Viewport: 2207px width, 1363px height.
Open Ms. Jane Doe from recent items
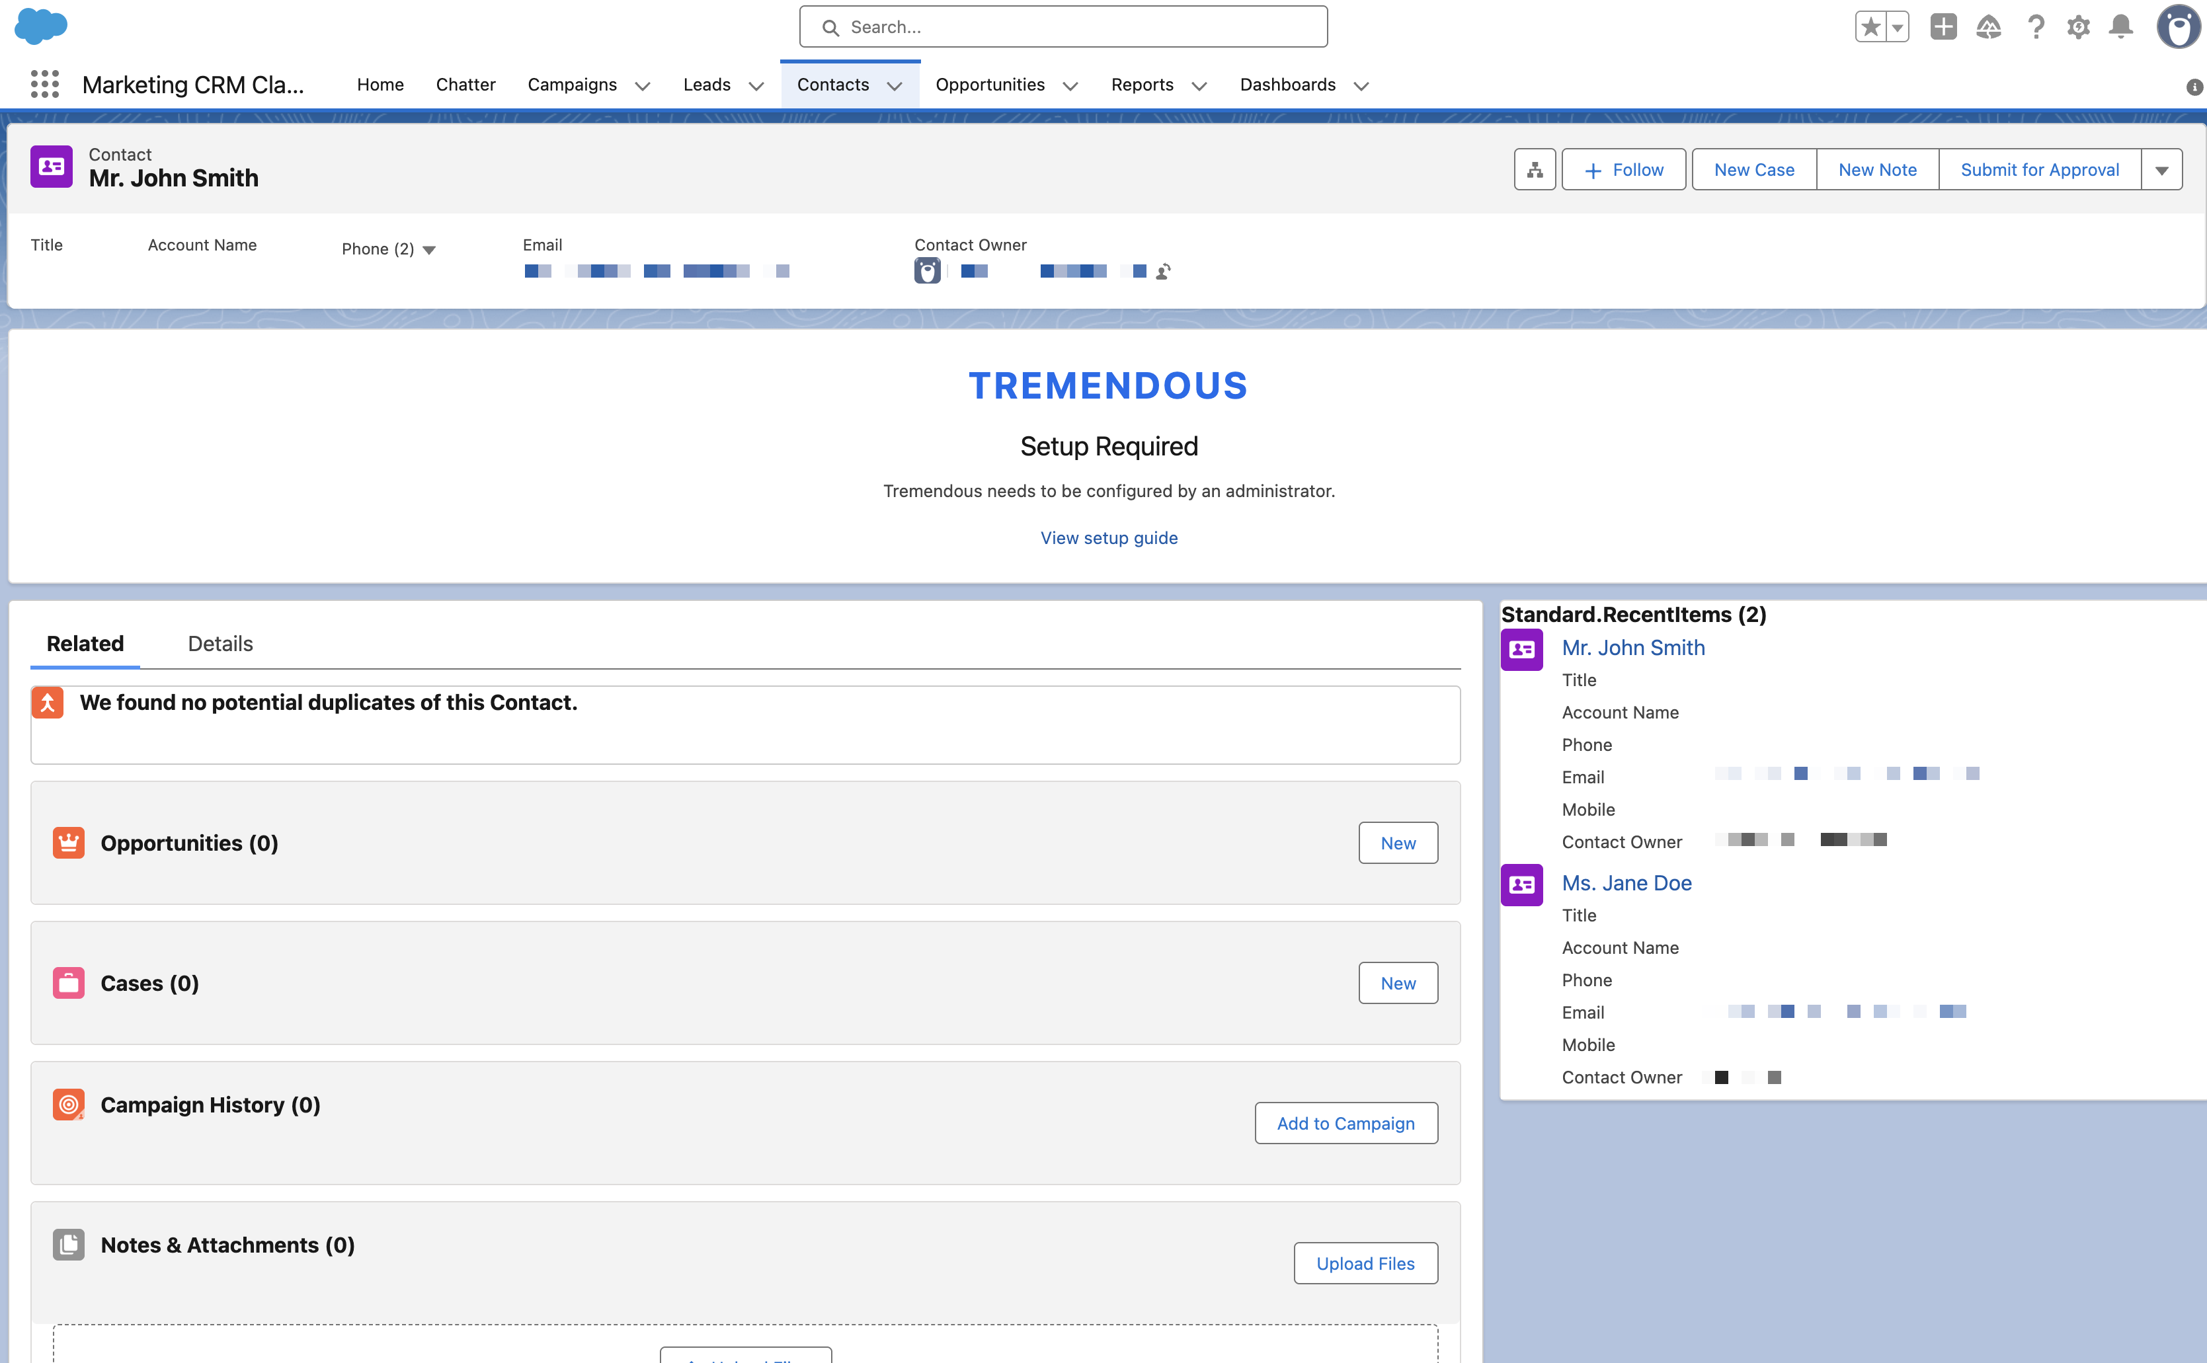1626,882
